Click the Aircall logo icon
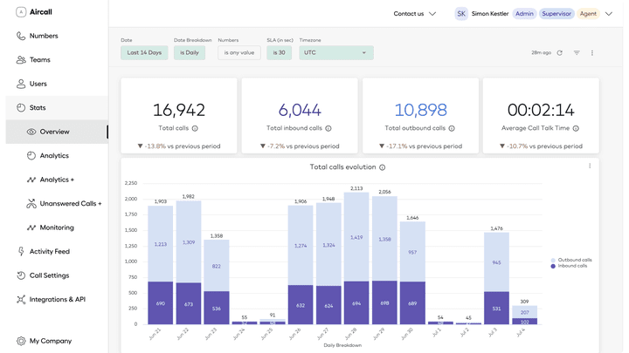629x353 pixels. click(x=21, y=12)
